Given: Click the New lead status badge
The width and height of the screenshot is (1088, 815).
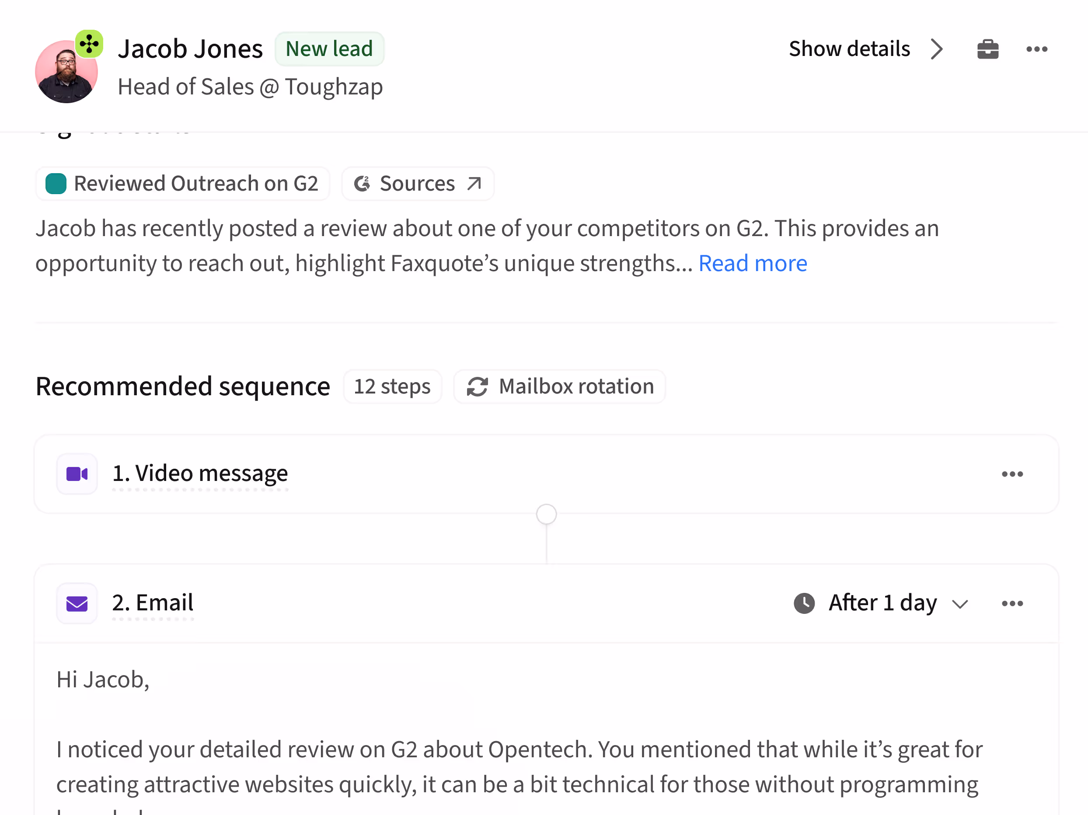Looking at the screenshot, I should coord(329,49).
